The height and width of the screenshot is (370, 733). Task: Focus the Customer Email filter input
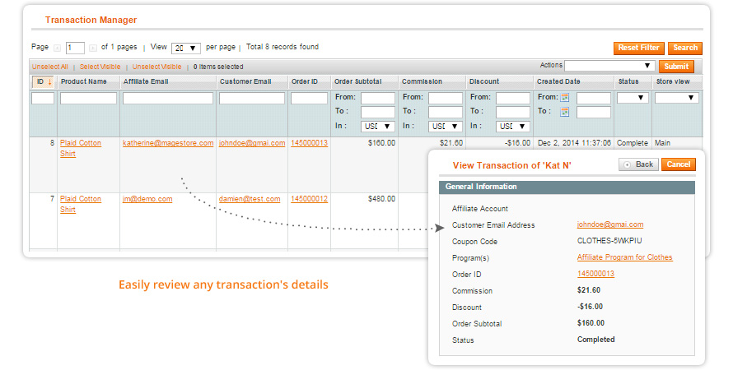tap(252, 98)
